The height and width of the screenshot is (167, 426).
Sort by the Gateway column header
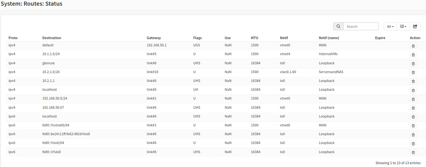pos(154,38)
